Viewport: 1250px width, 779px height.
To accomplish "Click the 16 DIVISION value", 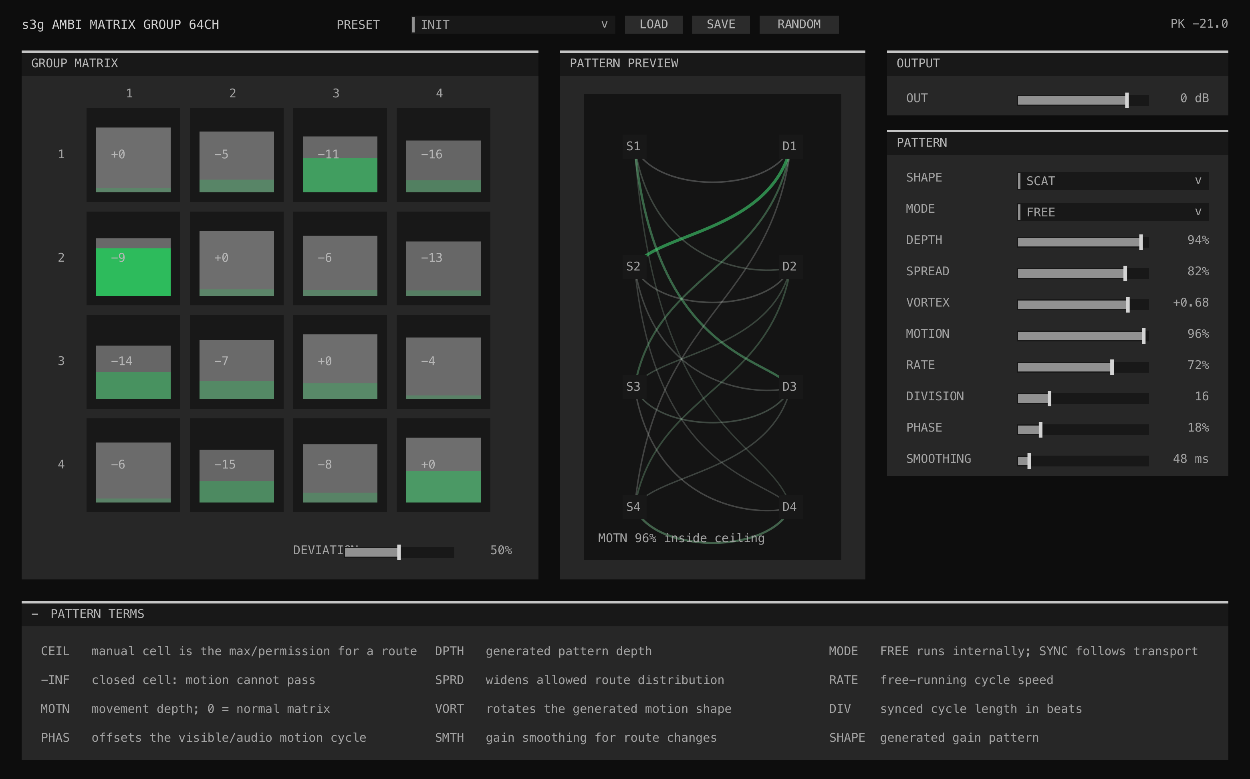I will tap(1202, 396).
